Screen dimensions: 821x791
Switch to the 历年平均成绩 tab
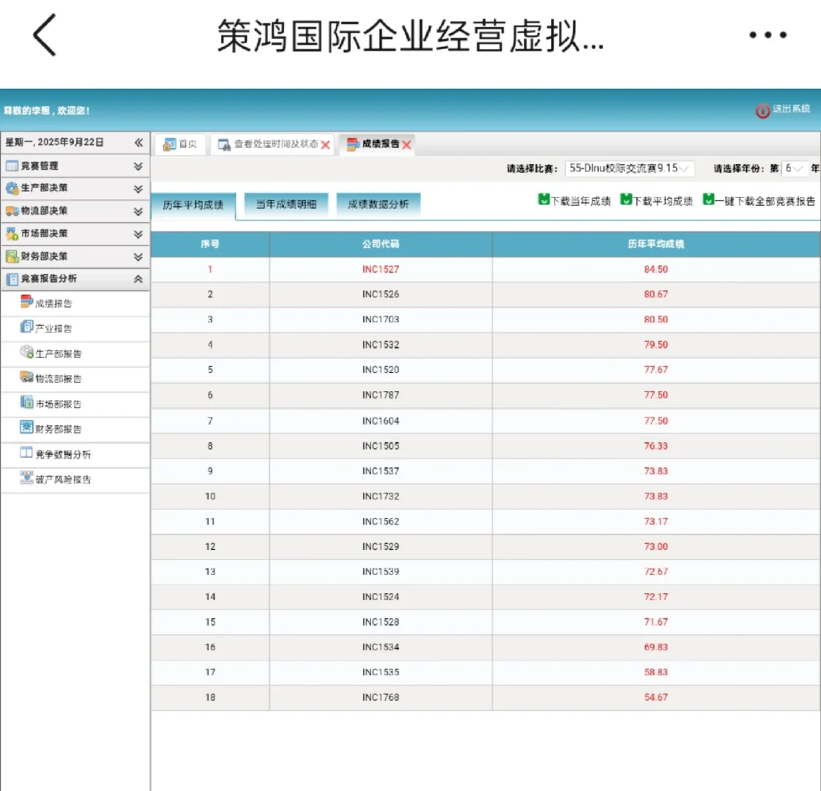click(193, 205)
